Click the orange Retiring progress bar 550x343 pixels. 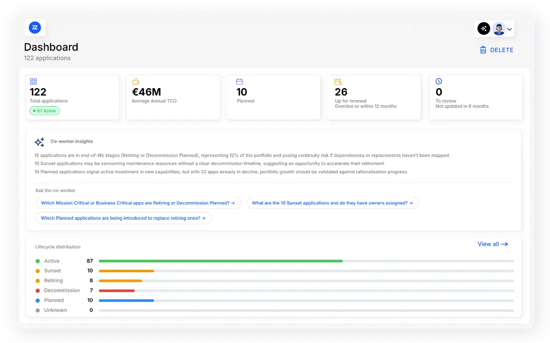(121, 281)
